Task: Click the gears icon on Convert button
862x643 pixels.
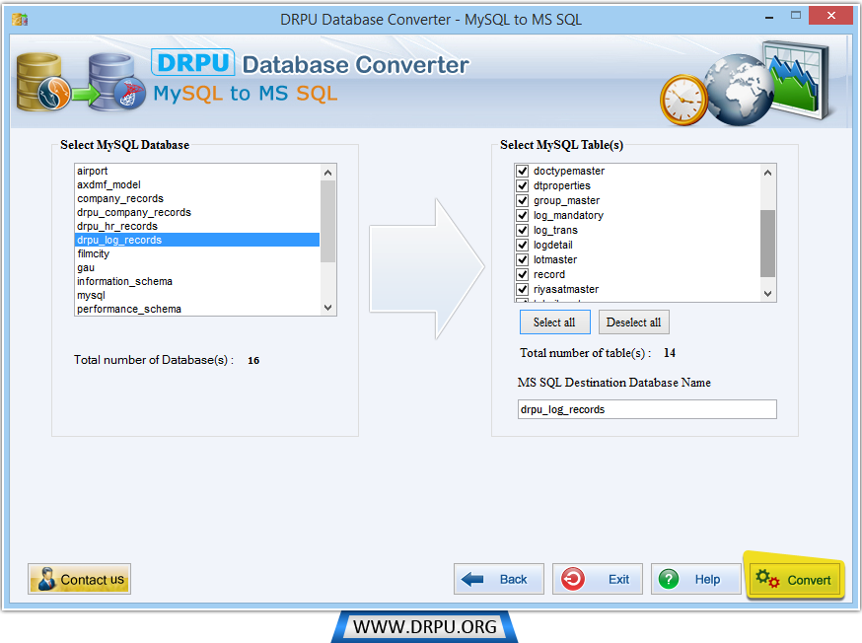Action: [767, 579]
